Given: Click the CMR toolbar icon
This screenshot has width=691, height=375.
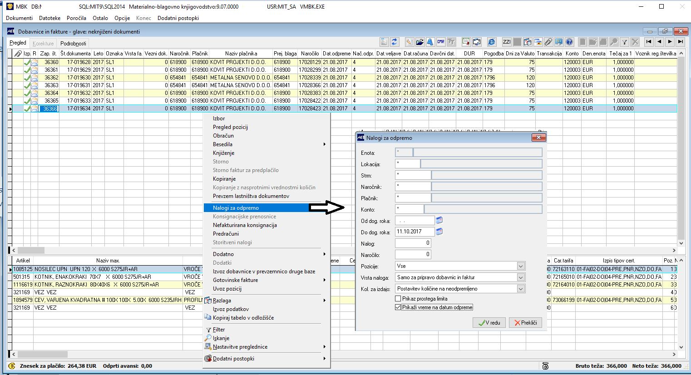Looking at the screenshot, I should tap(440, 42).
